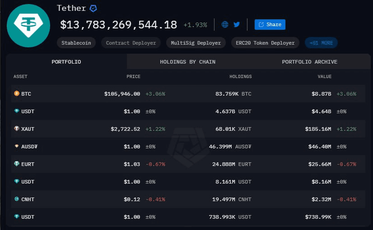
Task: Click the $4.64B value
Action: pos(322,111)
